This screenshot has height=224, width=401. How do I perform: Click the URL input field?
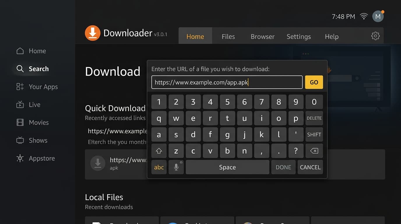click(227, 82)
